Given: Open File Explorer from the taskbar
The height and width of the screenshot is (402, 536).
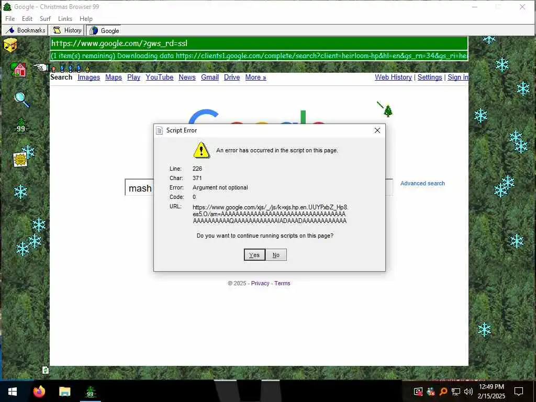Looking at the screenshot, I should pyautogui.click(x=64, y=392).
